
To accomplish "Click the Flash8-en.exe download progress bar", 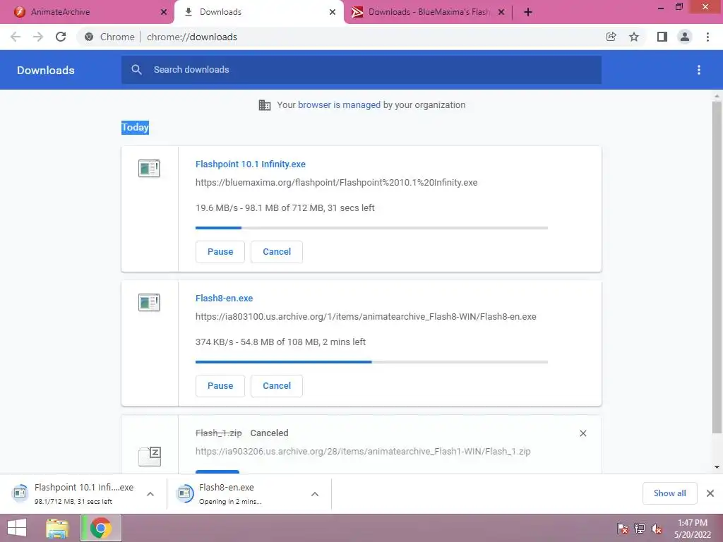I will (371, 362).
